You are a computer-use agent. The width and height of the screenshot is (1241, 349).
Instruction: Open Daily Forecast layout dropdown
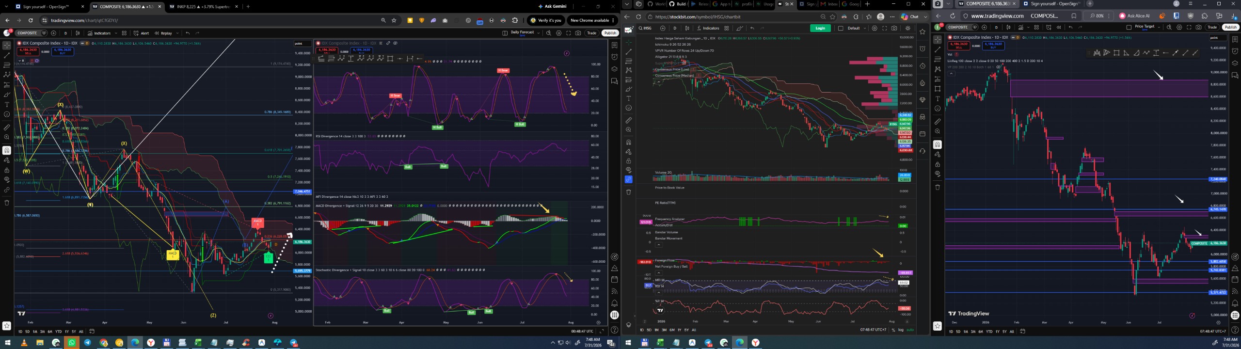539,33
